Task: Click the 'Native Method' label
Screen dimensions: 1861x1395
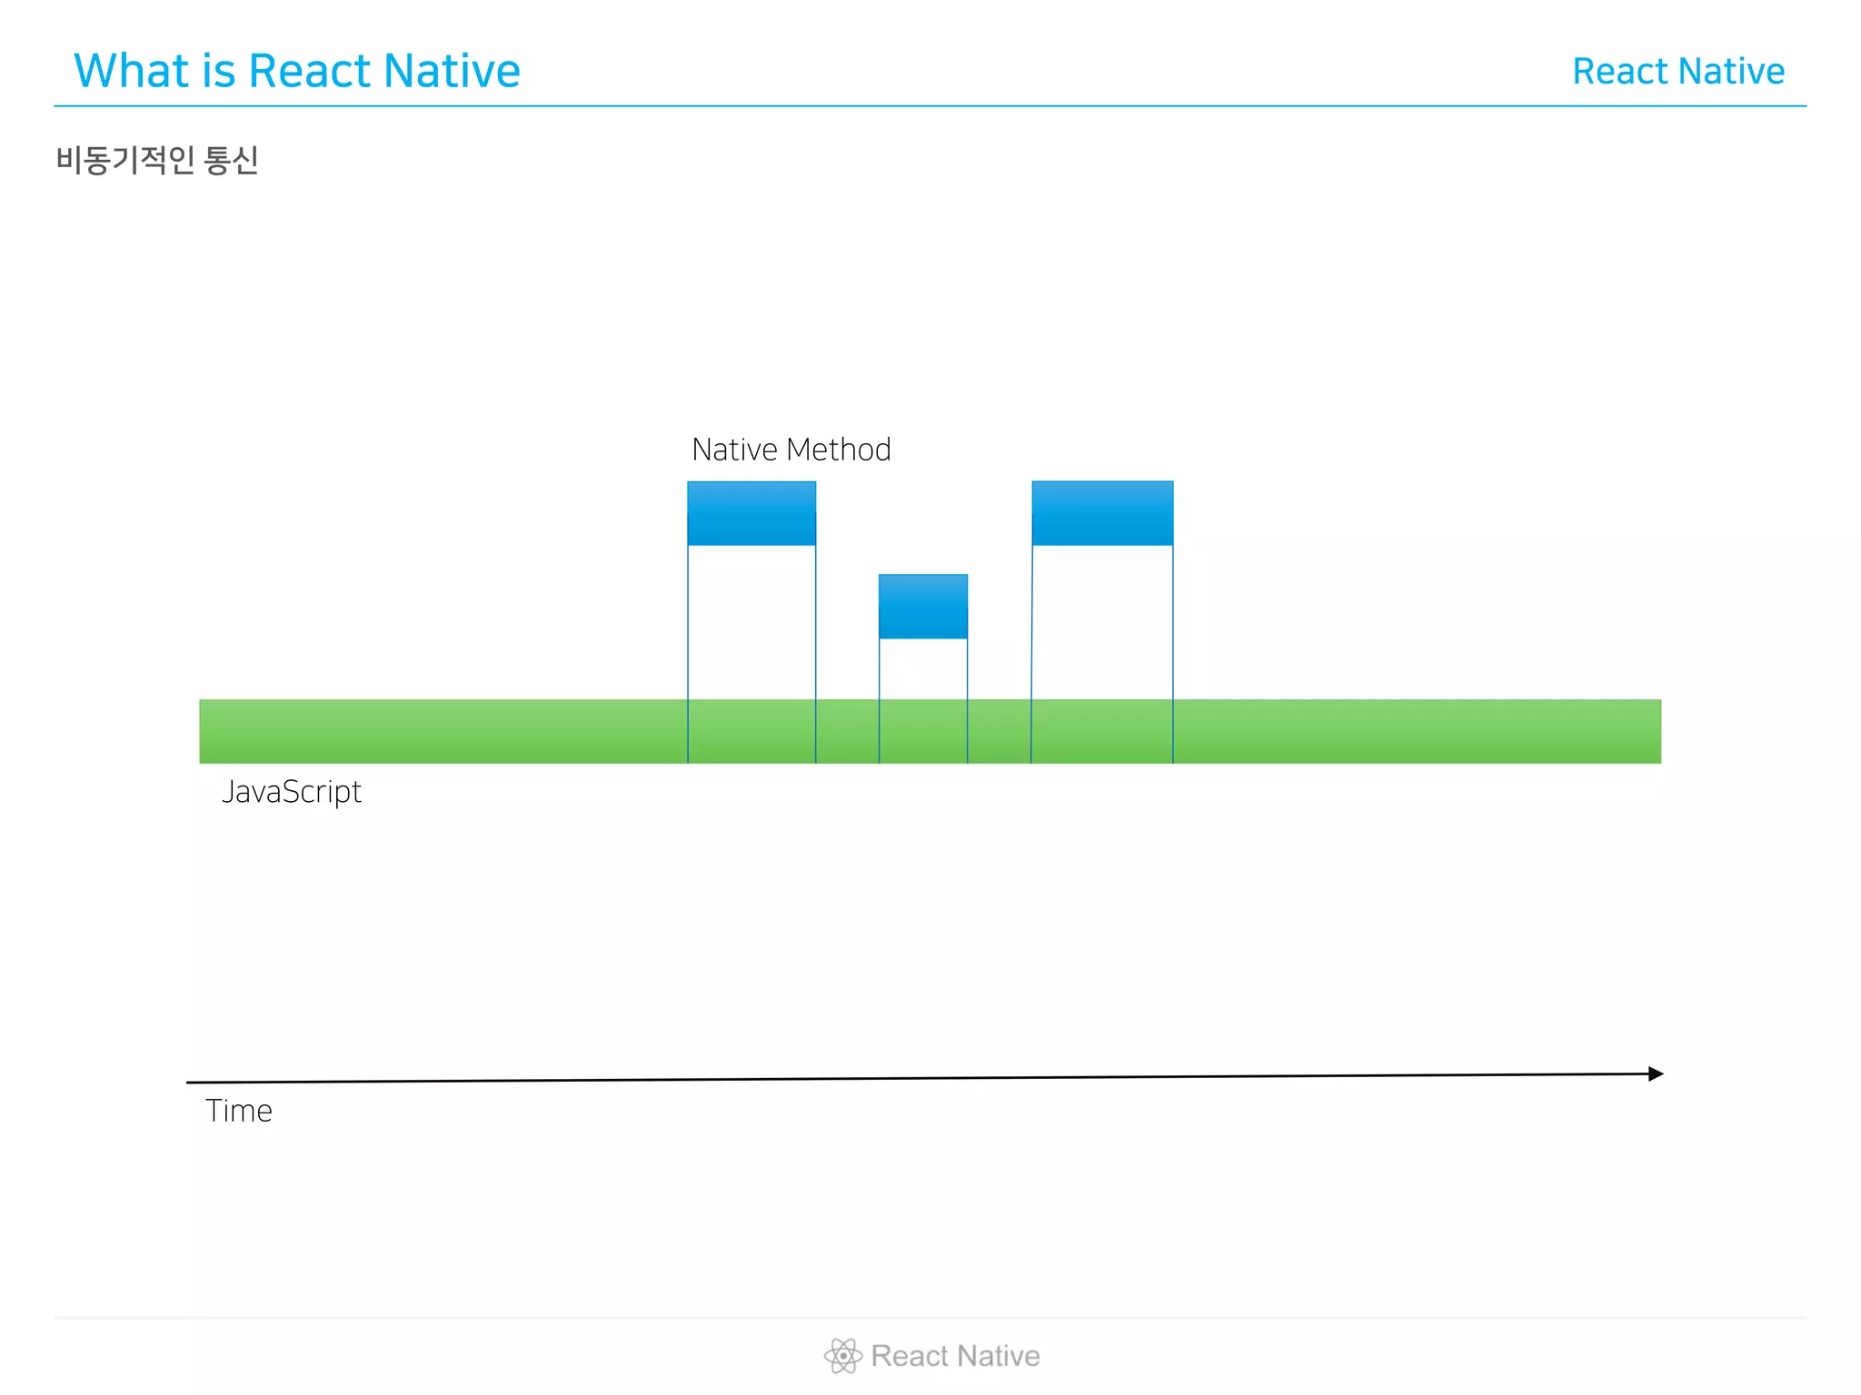Action: [791, 450]
